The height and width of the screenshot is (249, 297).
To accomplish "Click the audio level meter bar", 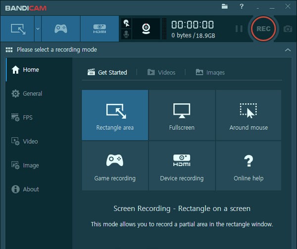I will click(x=164, y=29).
